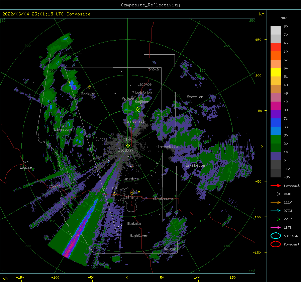The width and height of the screenshot is (301, 282).
Task: Click the red forecast arrow in the legend
Action: [x=276, y=185]
